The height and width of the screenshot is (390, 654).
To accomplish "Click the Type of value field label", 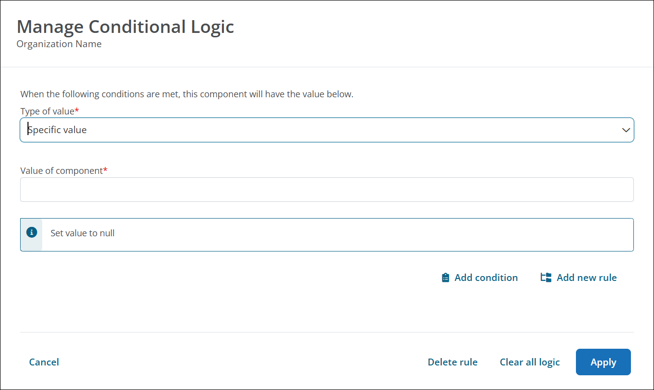I will (x=47, y=111).
